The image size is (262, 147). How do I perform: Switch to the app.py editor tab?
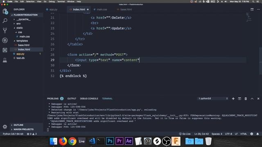pos(53,9)
